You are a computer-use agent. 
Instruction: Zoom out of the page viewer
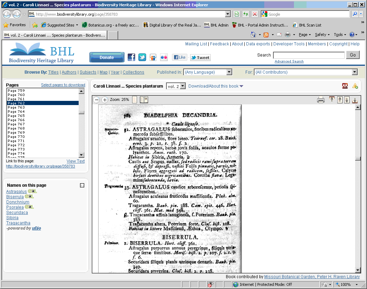[x=97, y=100]
